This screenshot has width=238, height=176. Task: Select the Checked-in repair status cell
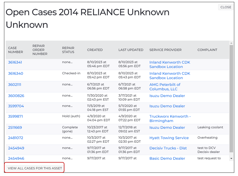pyautogui.click(x=71, y=73)
